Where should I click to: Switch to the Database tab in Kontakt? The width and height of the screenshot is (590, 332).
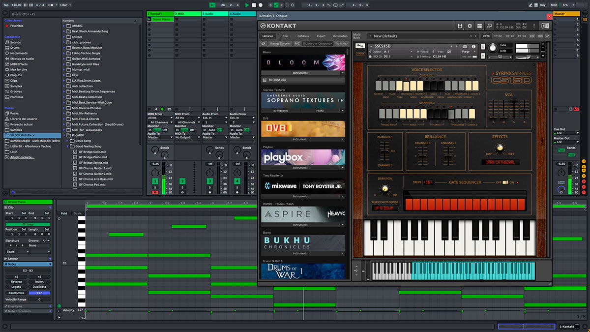(303, 36)
